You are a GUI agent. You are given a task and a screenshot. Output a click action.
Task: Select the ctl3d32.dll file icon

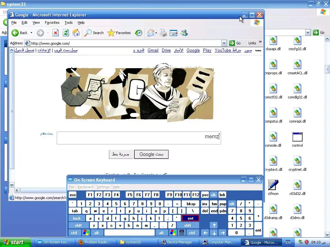tap(297, 185)
